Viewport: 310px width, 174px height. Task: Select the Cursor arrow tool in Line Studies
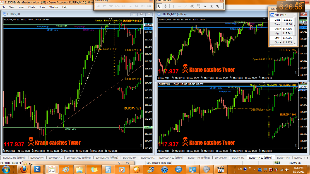click(x=159, y=6)
